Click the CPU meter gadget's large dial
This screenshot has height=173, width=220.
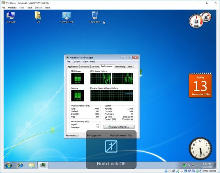click(196, 21)
